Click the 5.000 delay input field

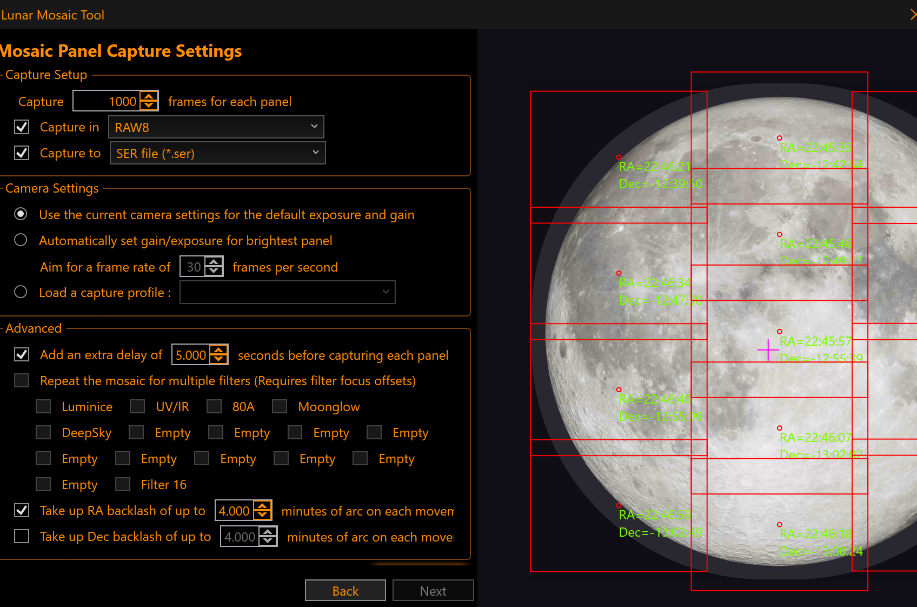pyautogui.click(x=191, y=355)
